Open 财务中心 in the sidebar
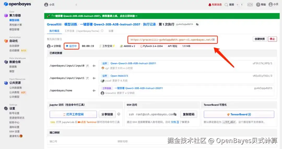The width and height of the screenshot is (282, 149). [14, 123]
